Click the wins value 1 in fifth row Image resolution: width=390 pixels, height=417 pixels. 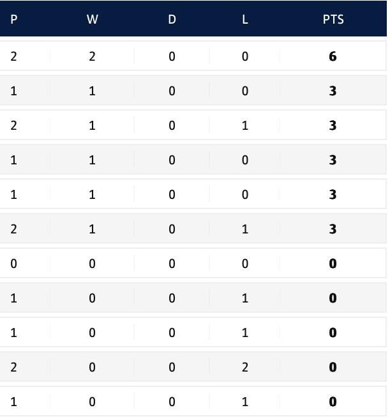[x=92, y=194]
